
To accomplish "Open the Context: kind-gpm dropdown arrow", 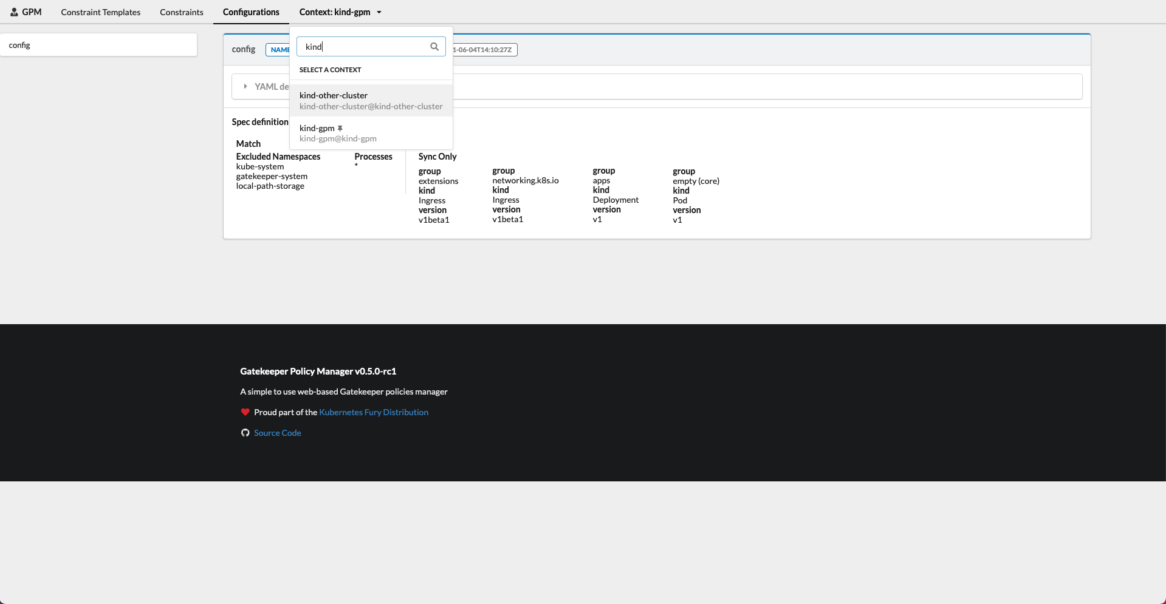I will (379, 12).
